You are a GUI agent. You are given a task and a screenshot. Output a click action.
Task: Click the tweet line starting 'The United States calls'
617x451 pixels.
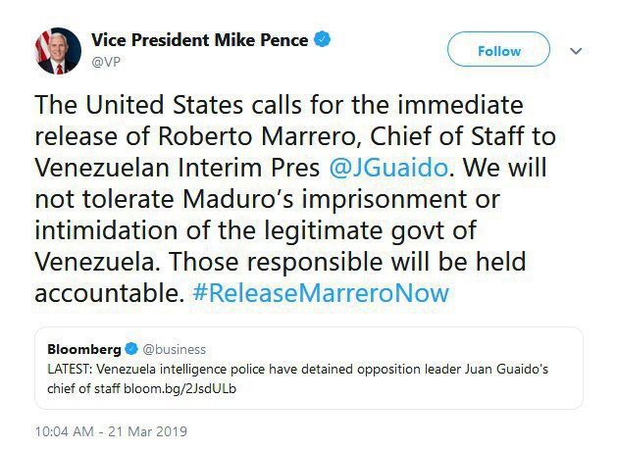click(279, 104)
